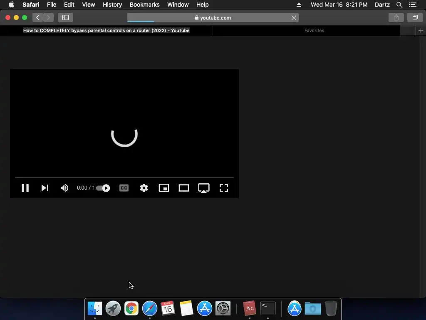426x320 pixels.
Task: Open Notes from the Dock
Action: click(186, 309)
